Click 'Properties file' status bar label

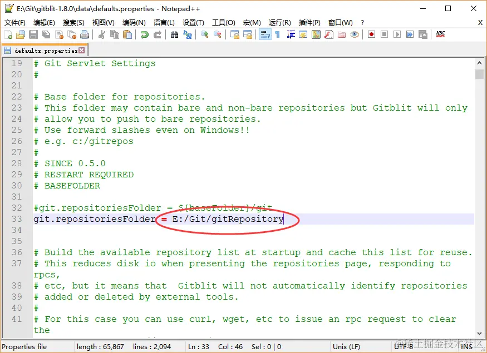[24, 347]
